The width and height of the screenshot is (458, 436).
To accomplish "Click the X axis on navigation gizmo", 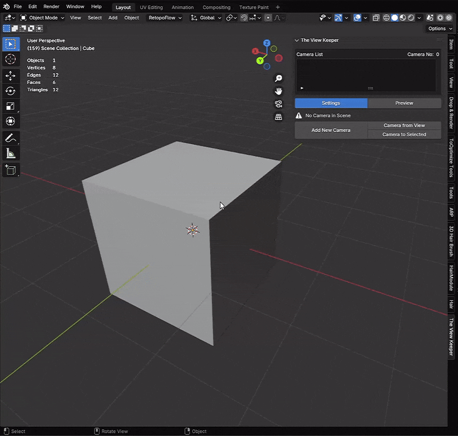I will (x=255, y=52).
